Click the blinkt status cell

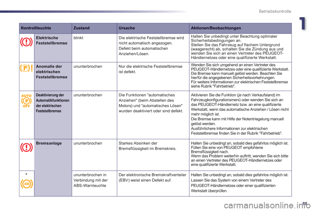78,38
